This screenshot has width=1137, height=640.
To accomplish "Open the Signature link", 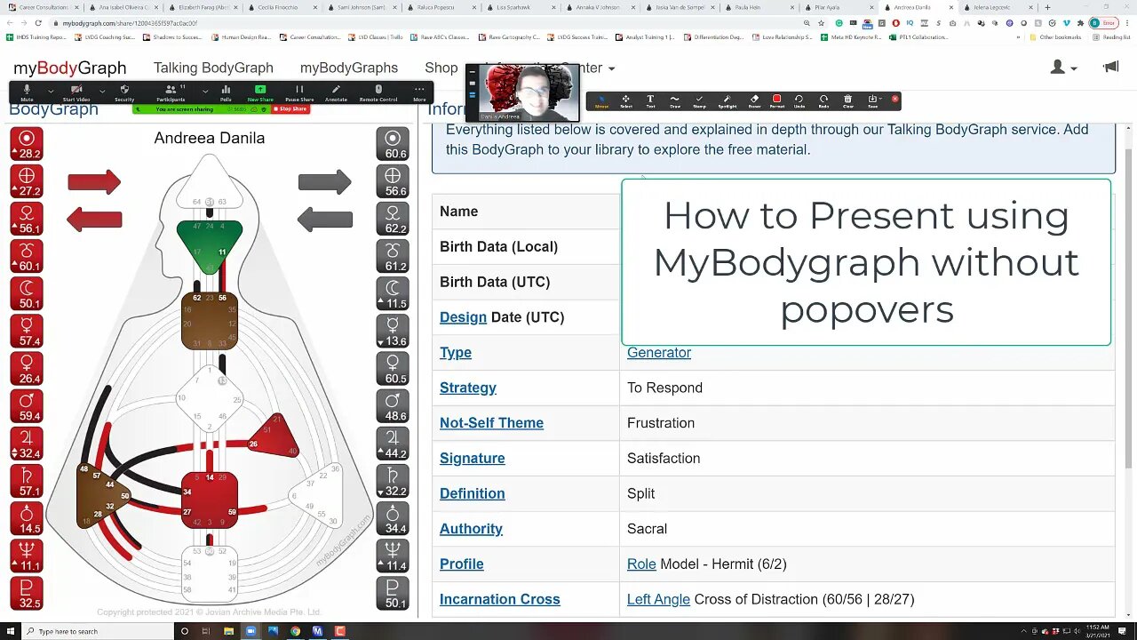I will click(x=473, y=459).
